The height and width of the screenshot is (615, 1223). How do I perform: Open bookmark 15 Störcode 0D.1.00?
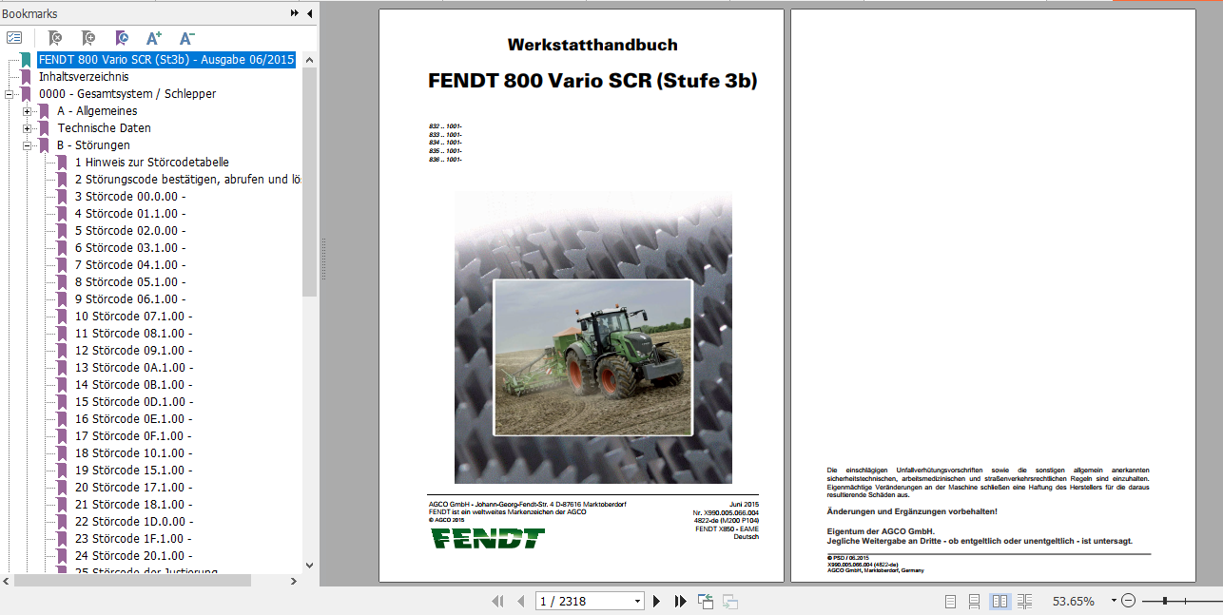(134, 402)
